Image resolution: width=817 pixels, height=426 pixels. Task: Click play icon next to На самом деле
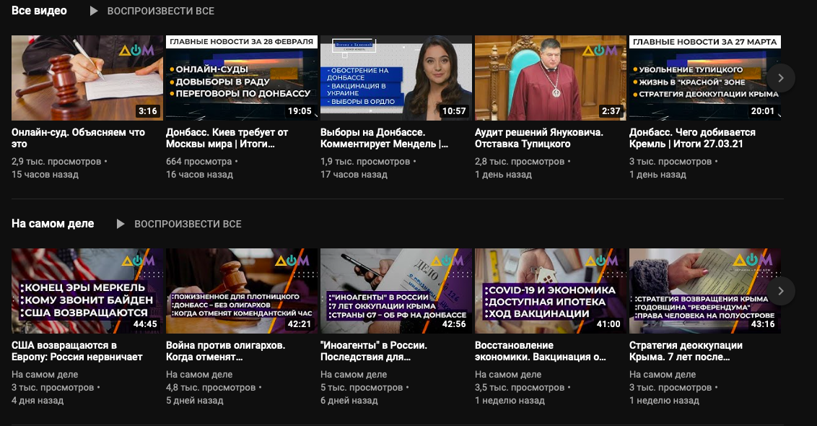pos(121,224)
